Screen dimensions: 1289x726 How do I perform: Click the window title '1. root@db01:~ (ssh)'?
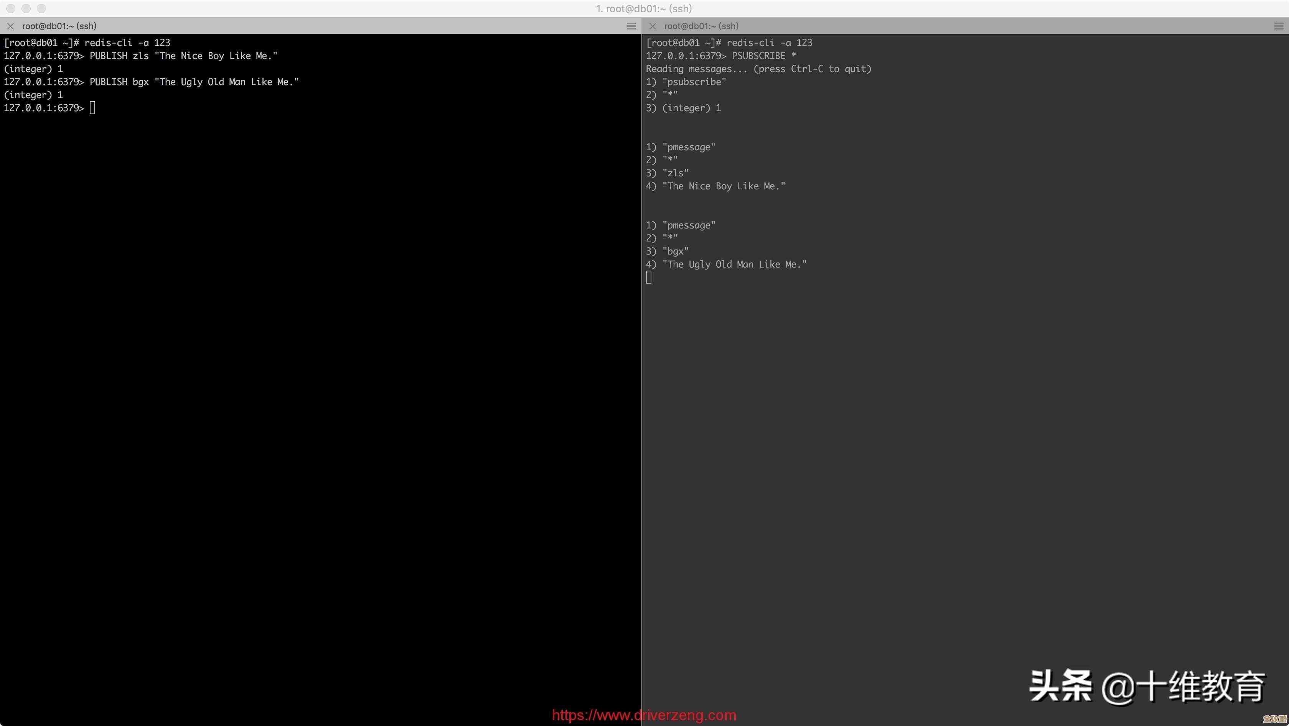644,8
